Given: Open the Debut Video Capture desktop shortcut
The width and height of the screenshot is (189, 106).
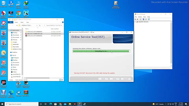Looking at the screenshot, I should 4,94.
